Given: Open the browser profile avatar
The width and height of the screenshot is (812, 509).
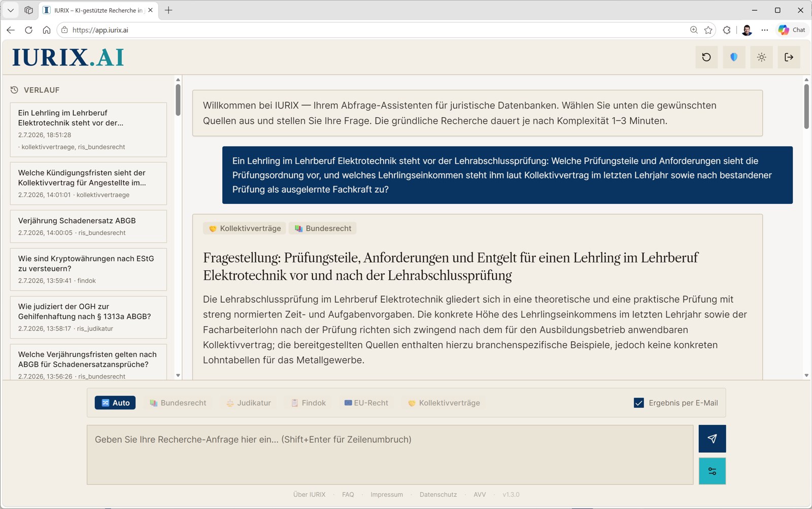Looking at the screenshot, I should [x=747, y=30].
